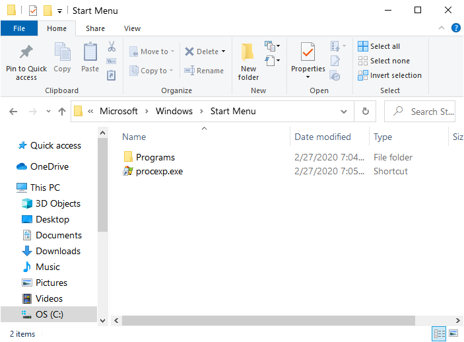Go Forward with the right arrow
464x342 pixels.
click(x=32, y=112)
